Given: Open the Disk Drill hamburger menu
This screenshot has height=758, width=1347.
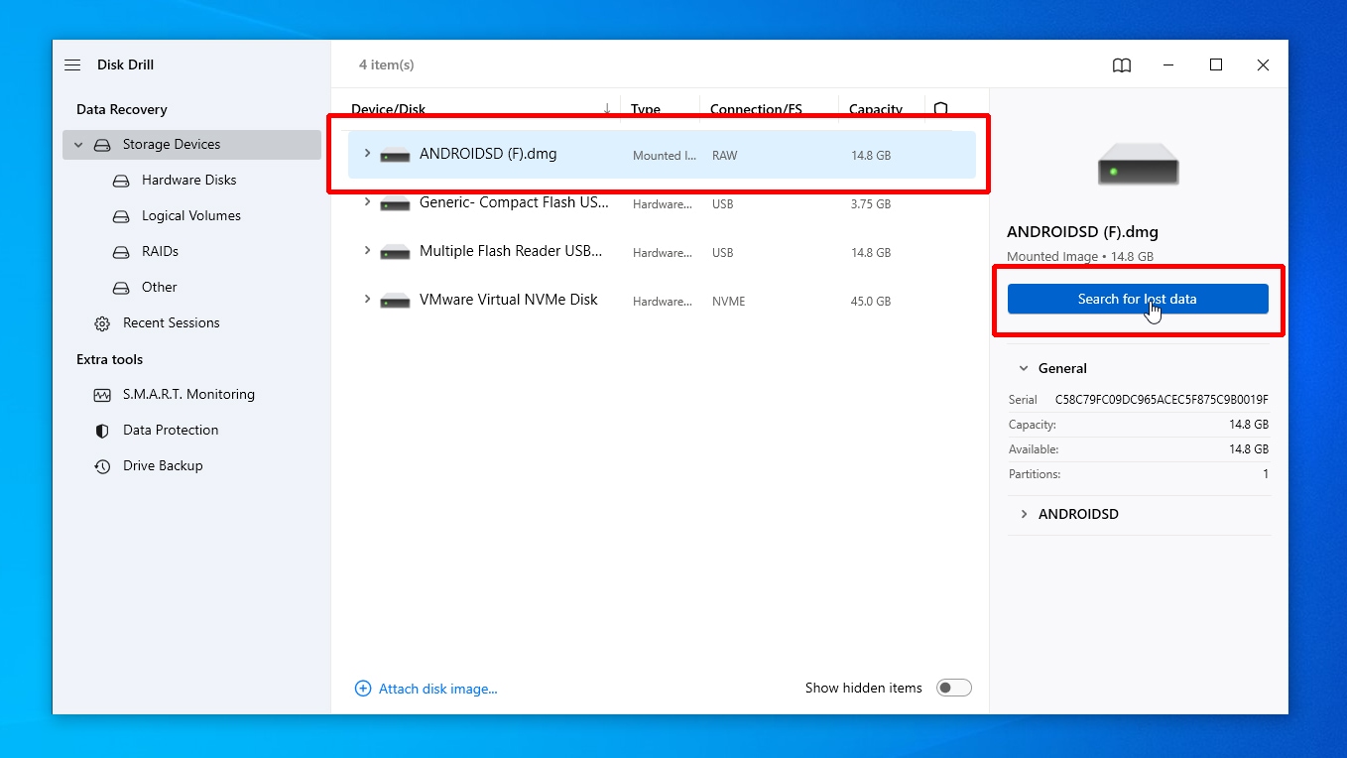Looking at the screenshot, I should click(72, 64).
